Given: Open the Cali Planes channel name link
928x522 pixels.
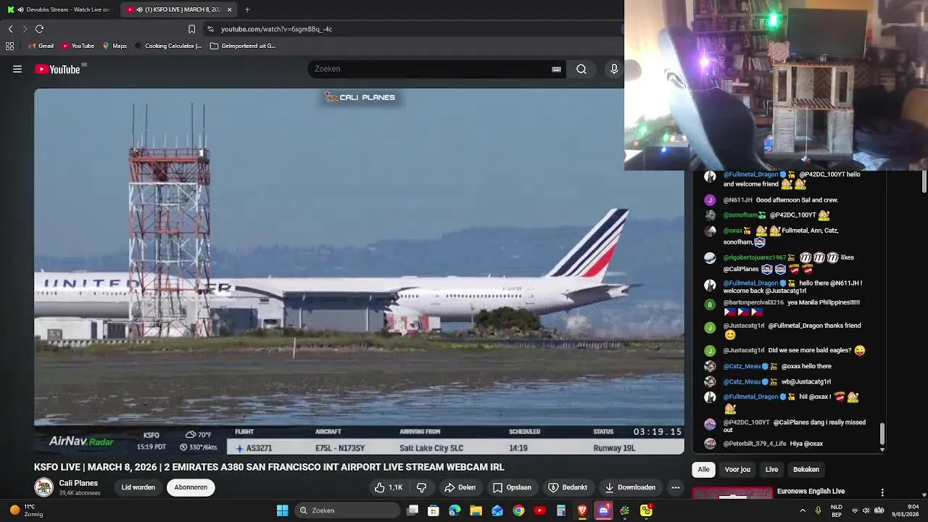Looking at the screenshot, I should click(x=78, y=483).
